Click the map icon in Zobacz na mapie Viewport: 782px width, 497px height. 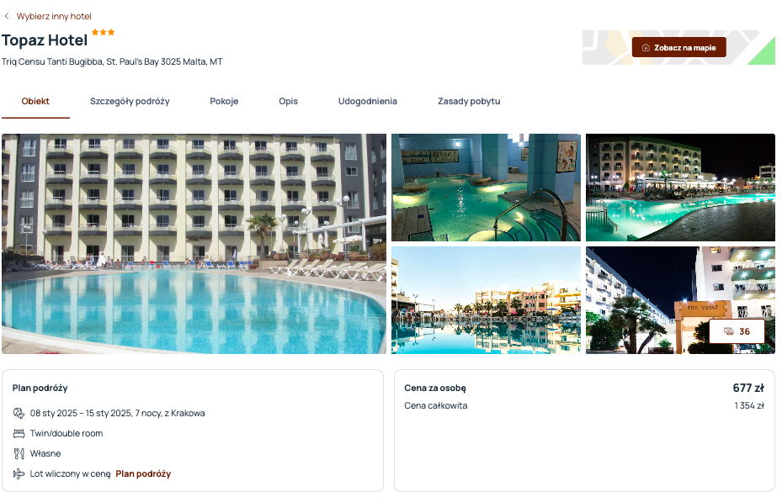click(646, 48)
